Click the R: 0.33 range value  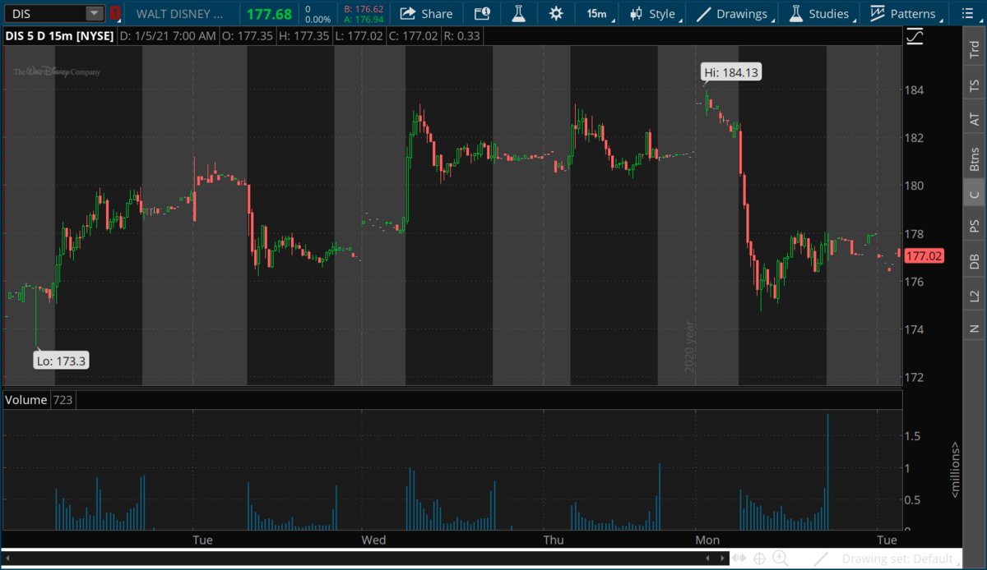[x=462, y=36]
